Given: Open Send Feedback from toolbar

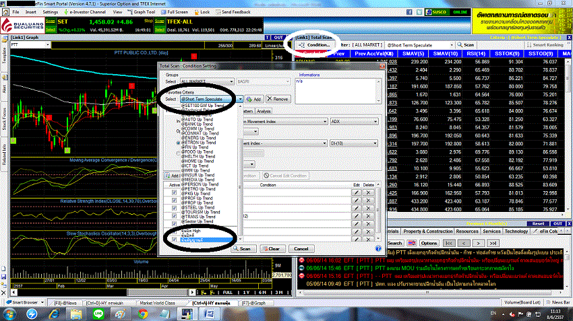Looking at the screenshot, I should click(233, 12).
